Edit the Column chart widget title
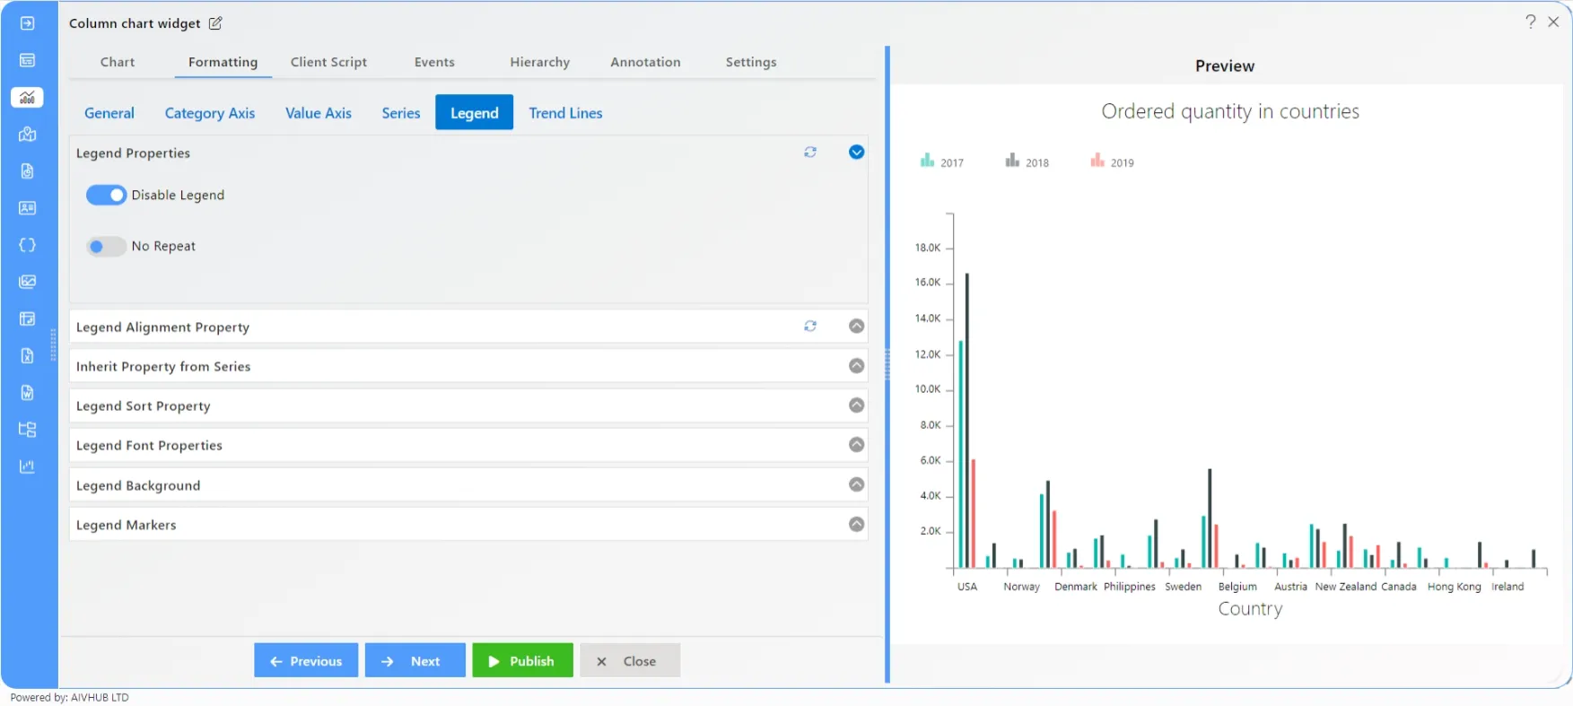This screenshot has height=706, width=1573. click(215, 23)
